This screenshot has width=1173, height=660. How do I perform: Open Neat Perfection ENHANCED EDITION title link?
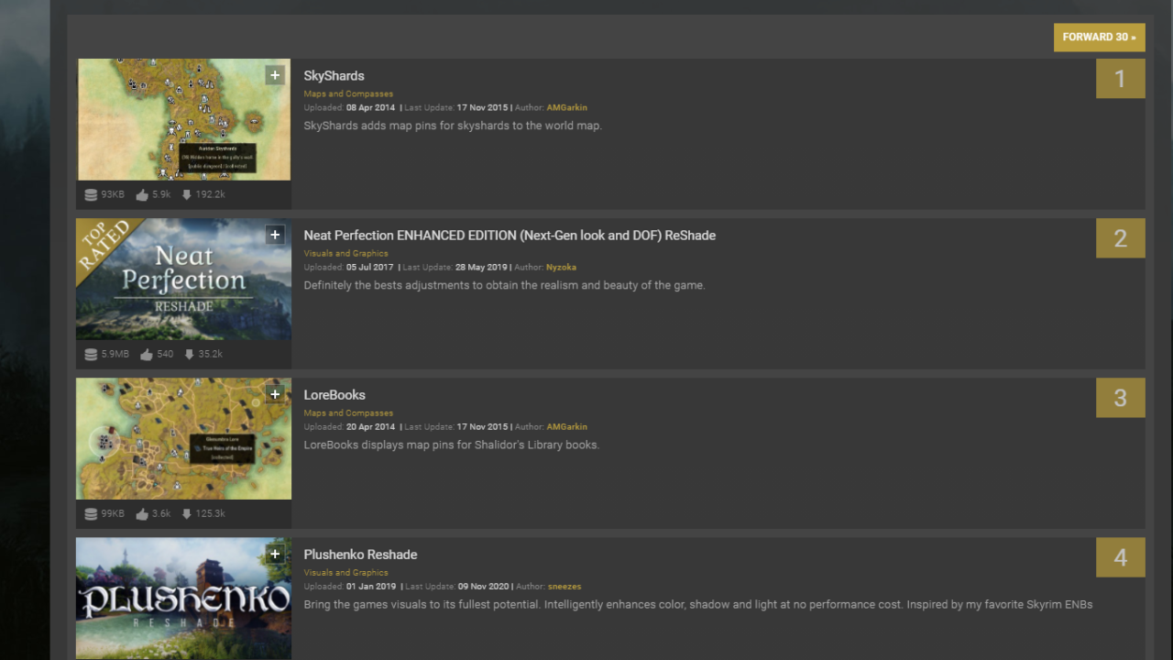click(510, 236)
